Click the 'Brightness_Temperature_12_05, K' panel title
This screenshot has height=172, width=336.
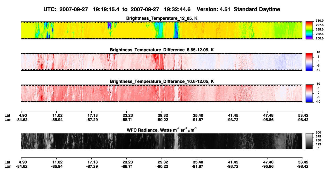162,18
